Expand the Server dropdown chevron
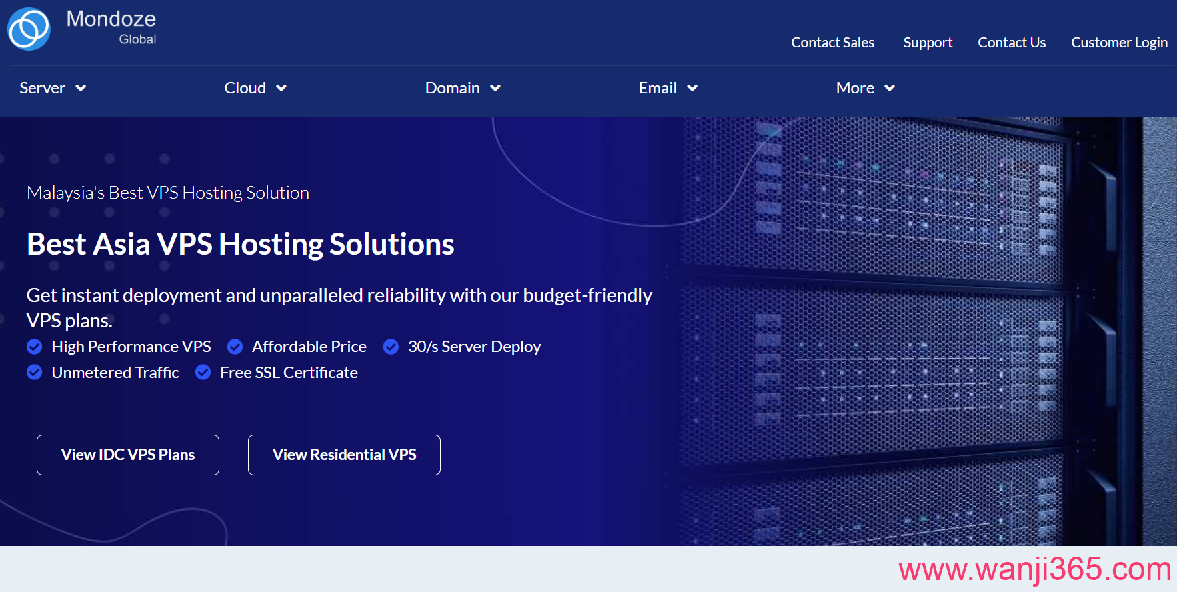Image resolution: width=1177 pixels, height=592 pixels. tap(81, 88)
